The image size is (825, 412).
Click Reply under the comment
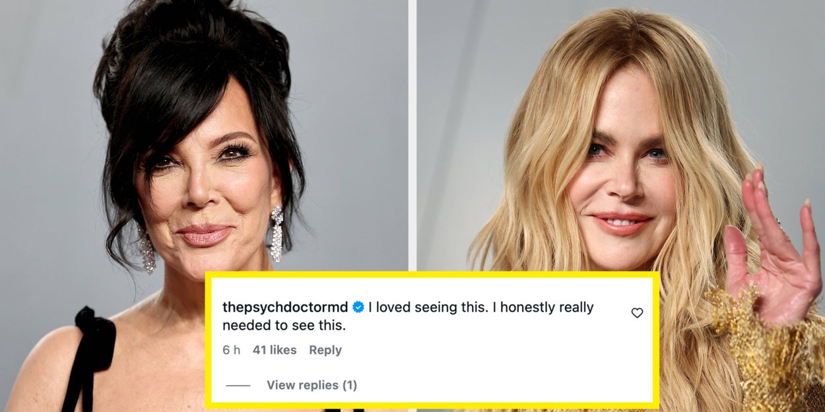tap(325, 350)
